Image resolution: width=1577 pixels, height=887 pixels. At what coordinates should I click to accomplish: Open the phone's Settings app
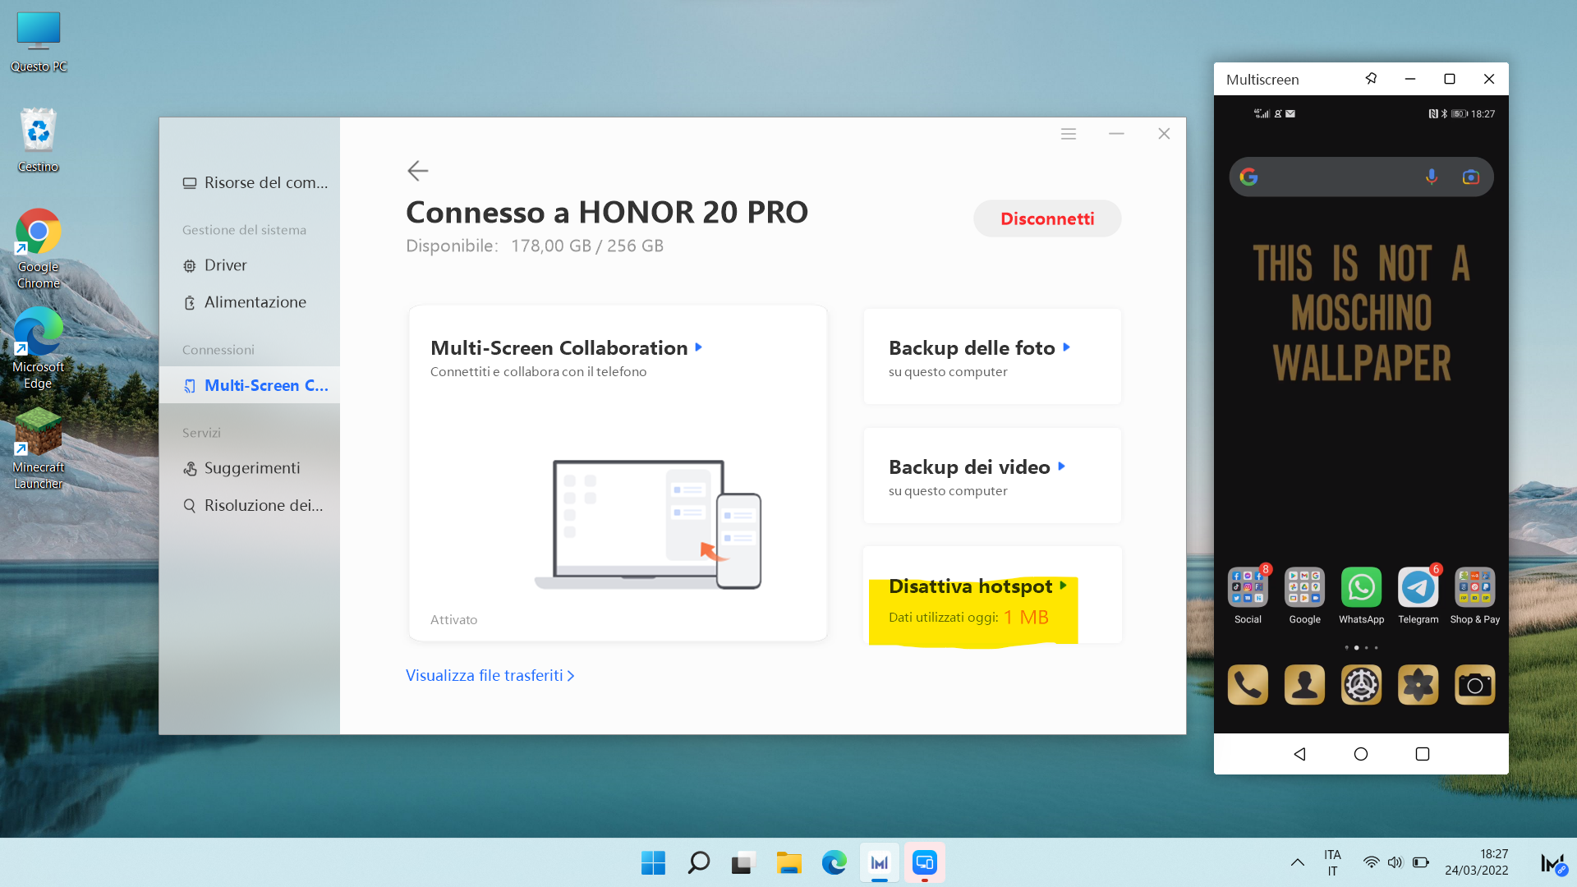pos(1361,684)
